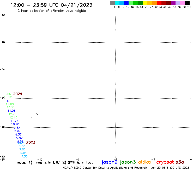Click the -40 latitude axis label
The image size is (193, 170).
pos(2,157)
